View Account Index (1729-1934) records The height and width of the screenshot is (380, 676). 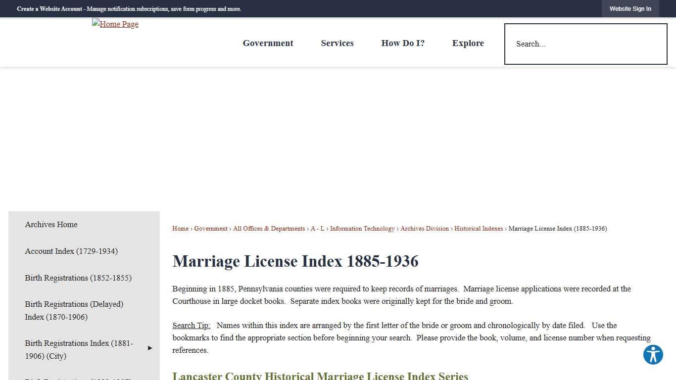[x=71, y=251]
